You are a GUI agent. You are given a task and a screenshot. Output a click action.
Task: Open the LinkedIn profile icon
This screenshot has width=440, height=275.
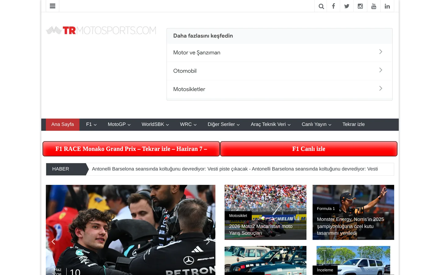[387, 6]
